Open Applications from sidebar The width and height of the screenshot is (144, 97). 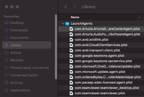pyautogui.click(x=27, y=90)
